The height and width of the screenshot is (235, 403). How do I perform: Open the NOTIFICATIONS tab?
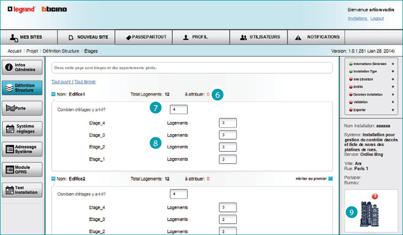click(x=317, y=37)
